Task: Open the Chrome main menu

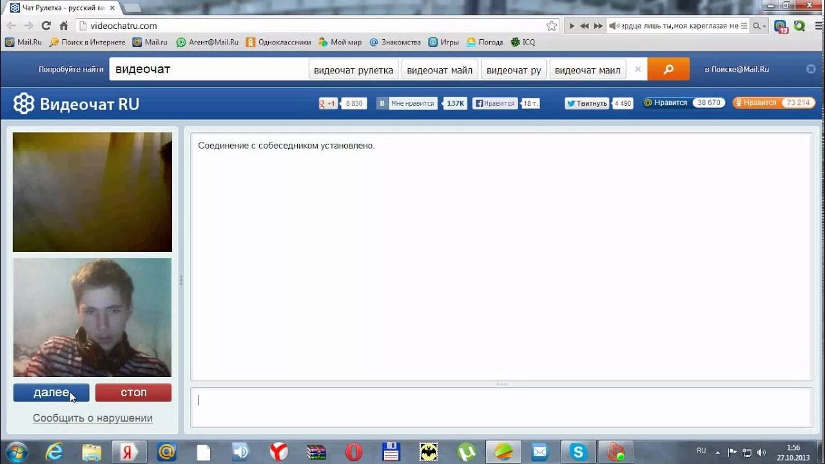Action: [818, 26]
